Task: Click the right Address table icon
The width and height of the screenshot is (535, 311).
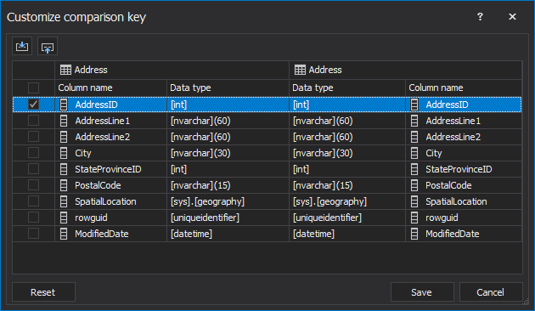Action: pyautogui.click(x=300, y=70)
